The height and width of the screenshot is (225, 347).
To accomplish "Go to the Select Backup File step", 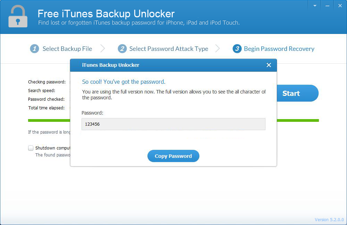I will point(67,49).
